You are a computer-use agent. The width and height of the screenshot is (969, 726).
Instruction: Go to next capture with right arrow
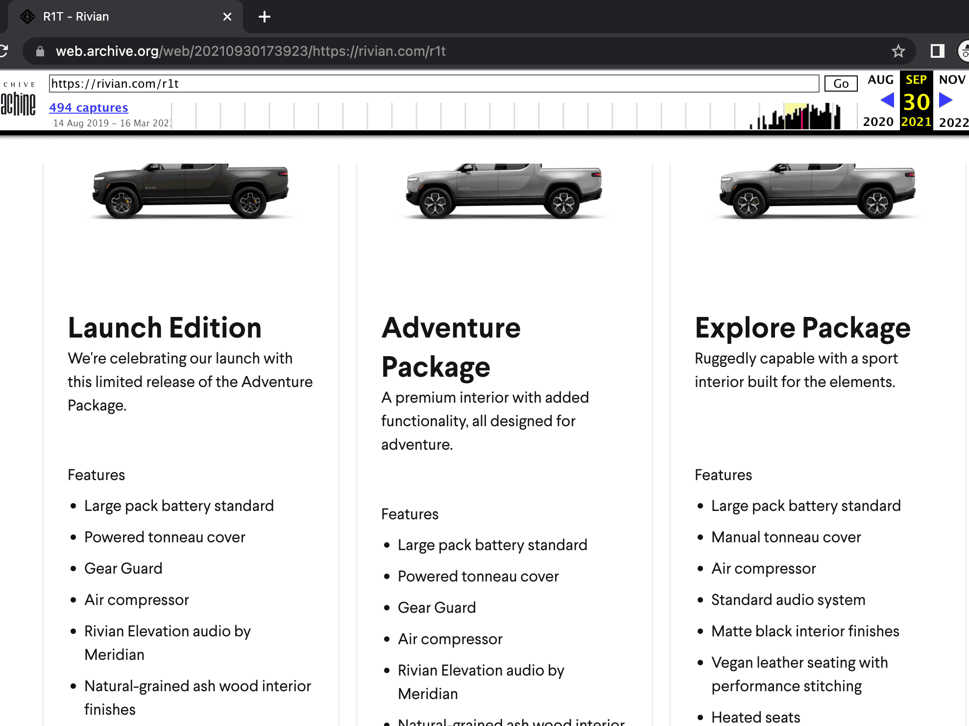tap(946, 100)
